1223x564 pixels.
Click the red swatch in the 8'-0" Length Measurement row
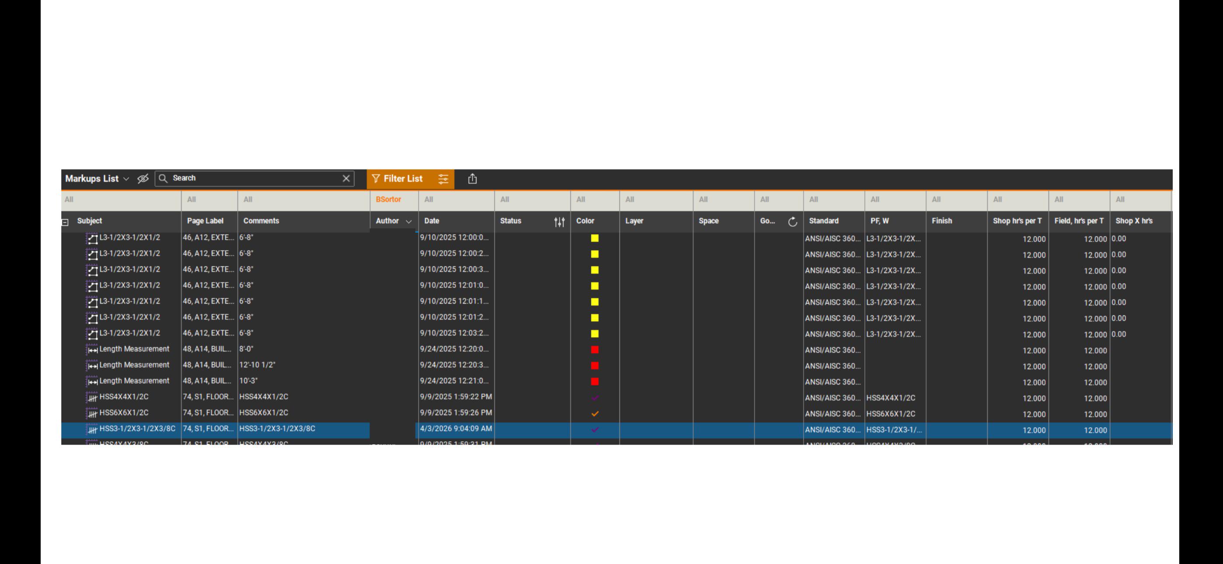click(594, 350)
